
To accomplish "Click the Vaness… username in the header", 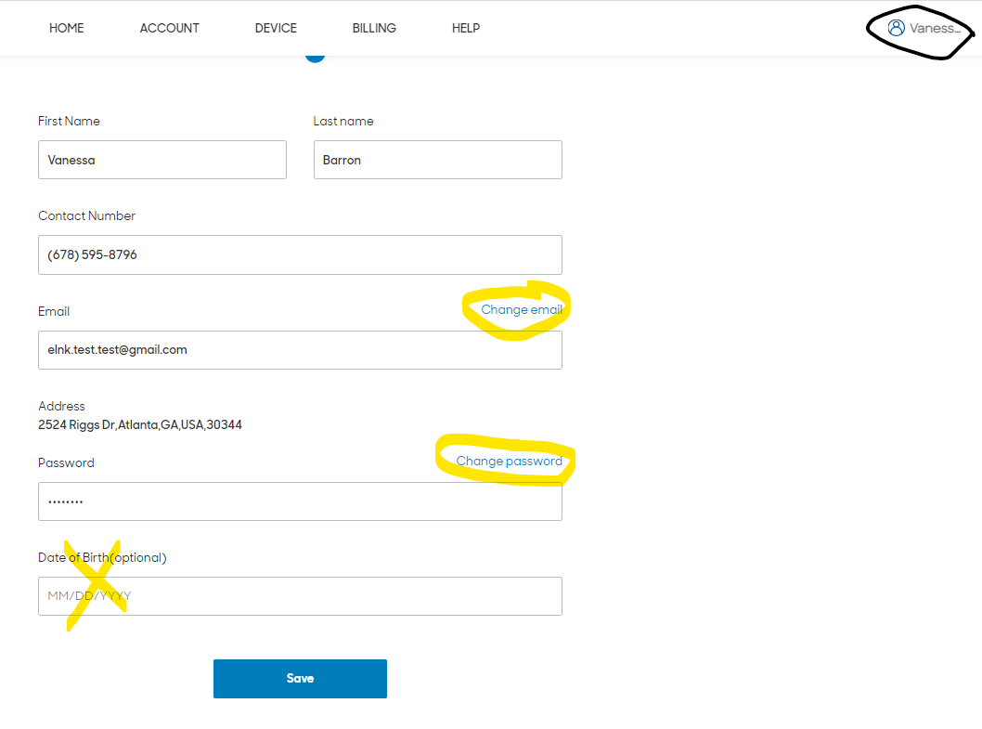I will tap(935, 28).
